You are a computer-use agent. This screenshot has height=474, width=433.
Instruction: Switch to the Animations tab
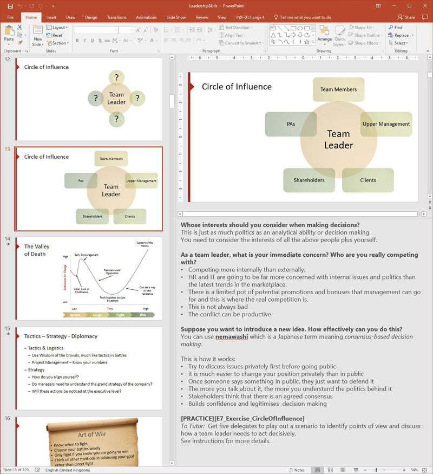tap(146, 17)
